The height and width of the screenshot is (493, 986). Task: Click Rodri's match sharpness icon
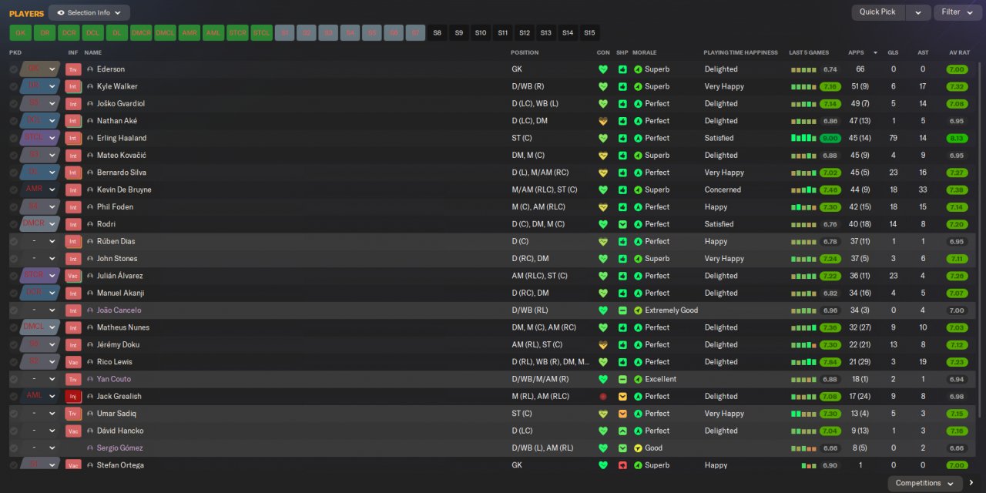point(622,224)
